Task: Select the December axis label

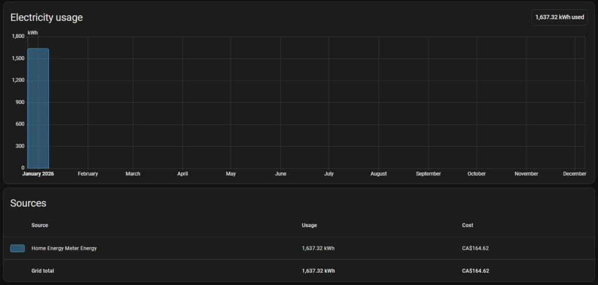Action: 575,174
